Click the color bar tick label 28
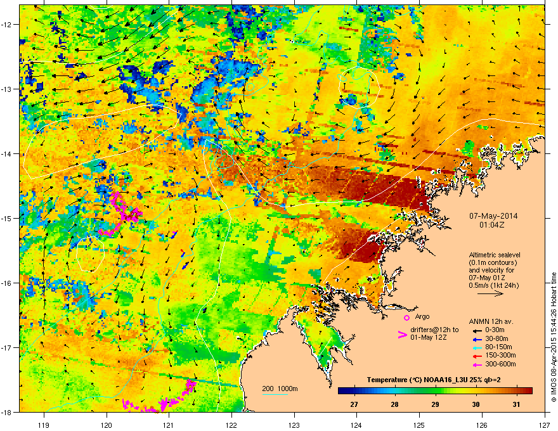Image resolution: width=558 pixels, height=431 pixels. tap(394, 404)
